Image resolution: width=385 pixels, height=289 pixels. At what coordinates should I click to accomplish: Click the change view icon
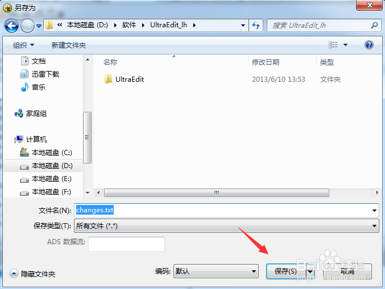[333, 45]
